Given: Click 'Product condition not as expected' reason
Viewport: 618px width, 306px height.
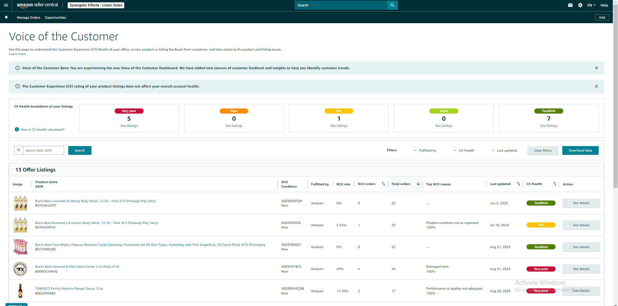Looking at the screenshot, I should [x=452, y=223].
